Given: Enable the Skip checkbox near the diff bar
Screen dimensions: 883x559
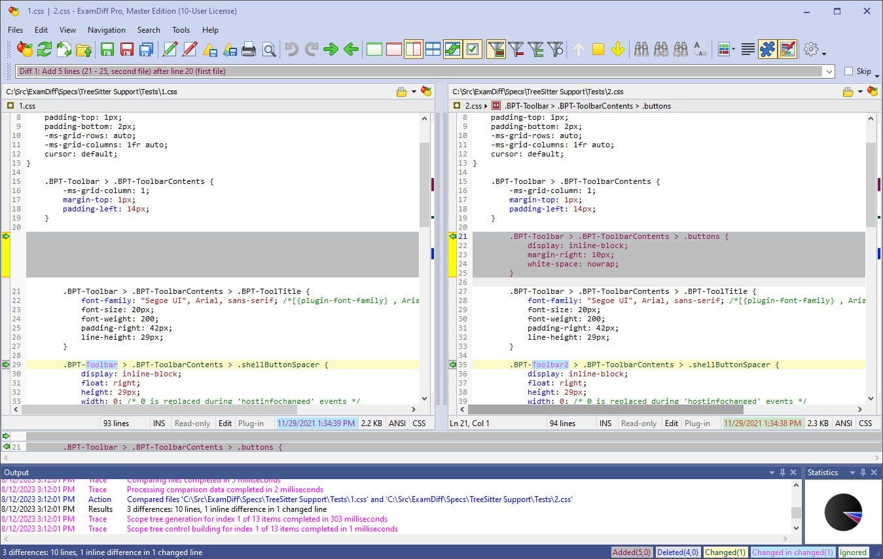Looking at the screenshot, I should tap(848, 71).
